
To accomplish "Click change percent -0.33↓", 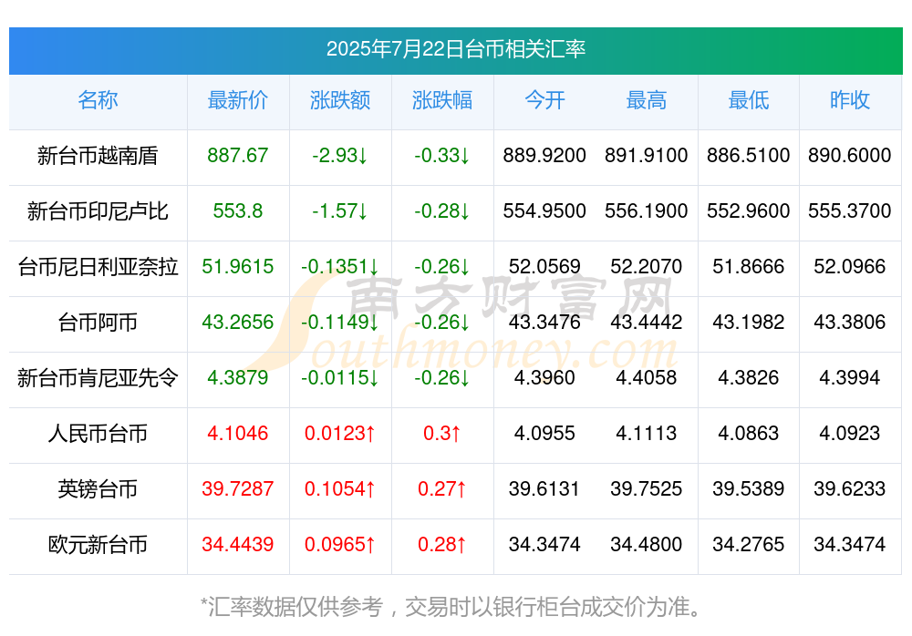I will click(x=442, y=155).
